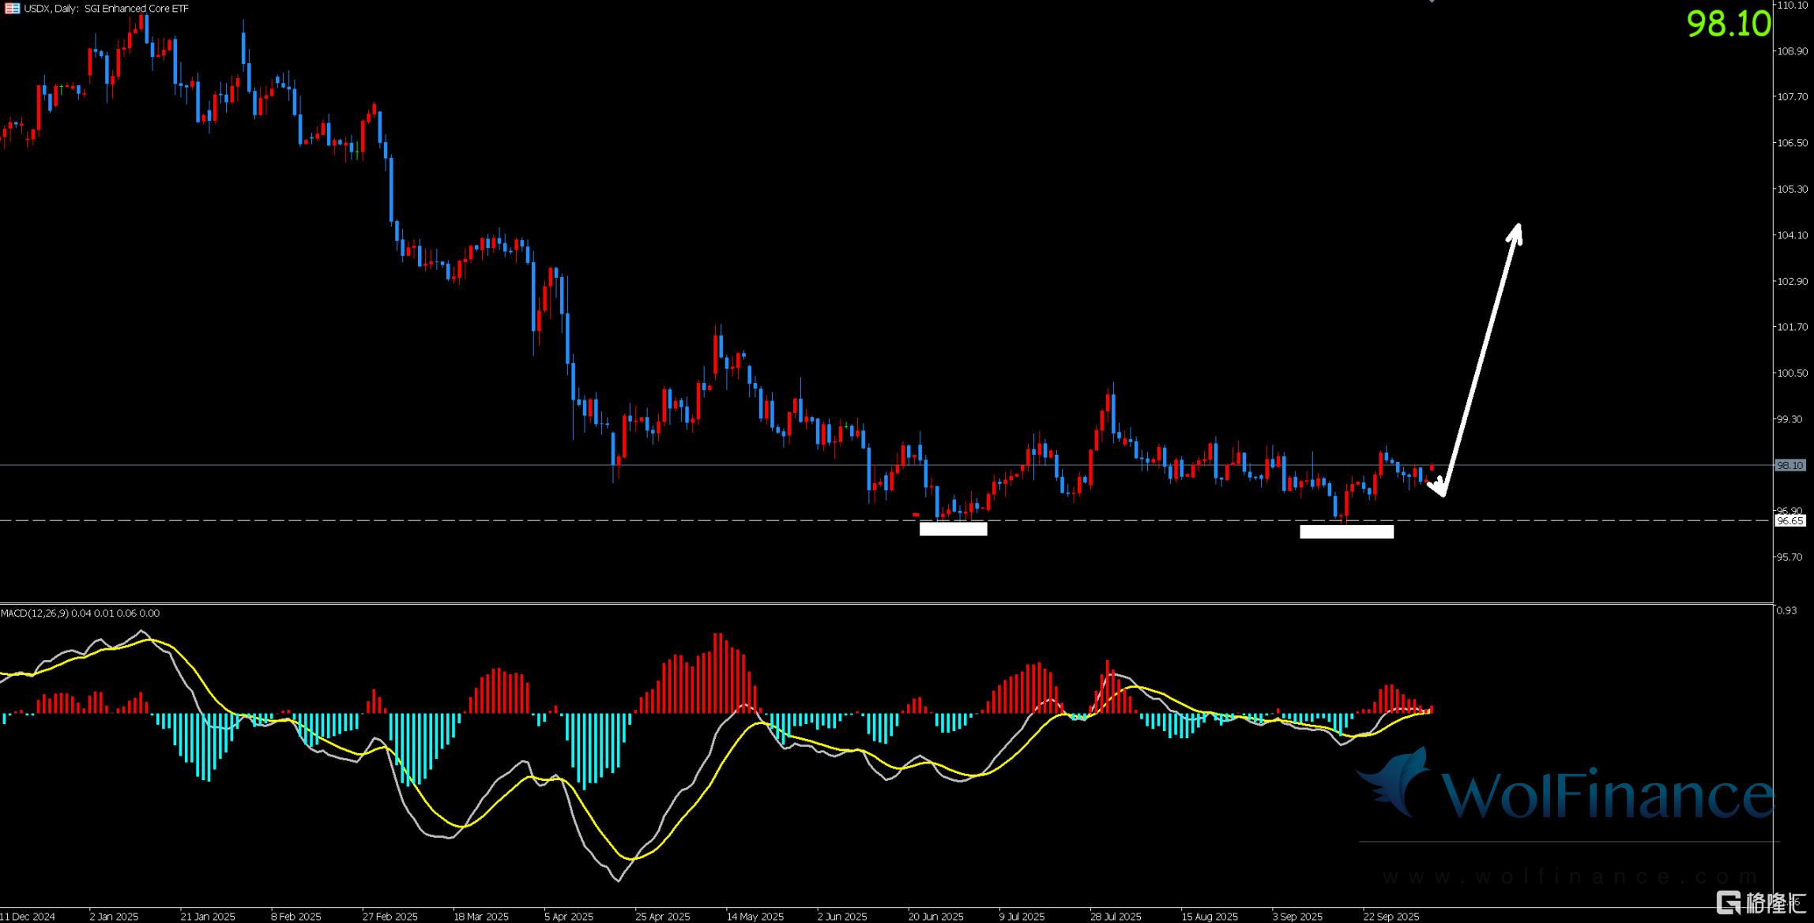1814x923 pixels.
Task: Click the 22 Sep 2025 date label
Action: [x=1391, y=917]
